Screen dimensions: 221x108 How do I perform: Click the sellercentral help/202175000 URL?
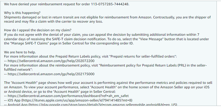point(51,74)
